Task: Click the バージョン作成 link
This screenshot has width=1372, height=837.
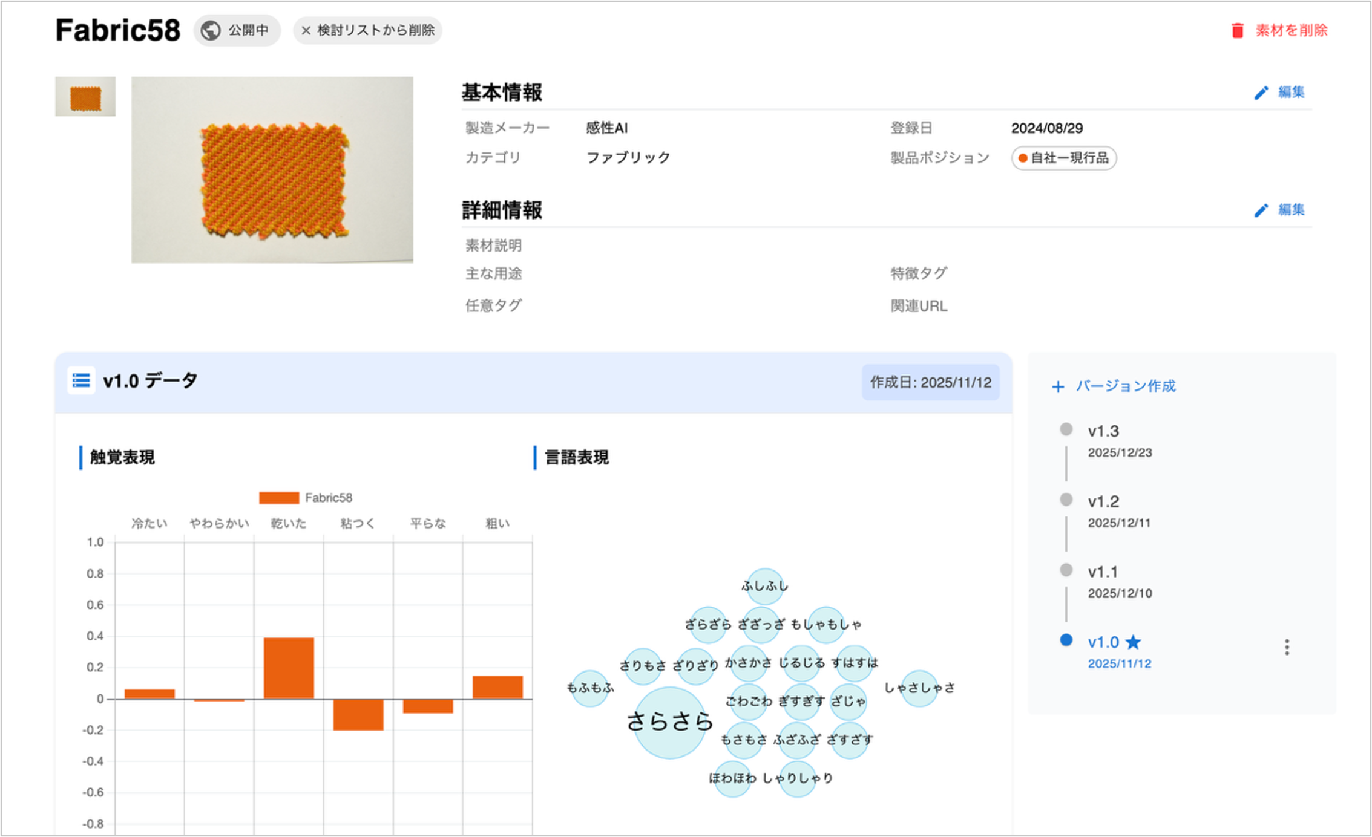Action: click(x=1126, y=386)
